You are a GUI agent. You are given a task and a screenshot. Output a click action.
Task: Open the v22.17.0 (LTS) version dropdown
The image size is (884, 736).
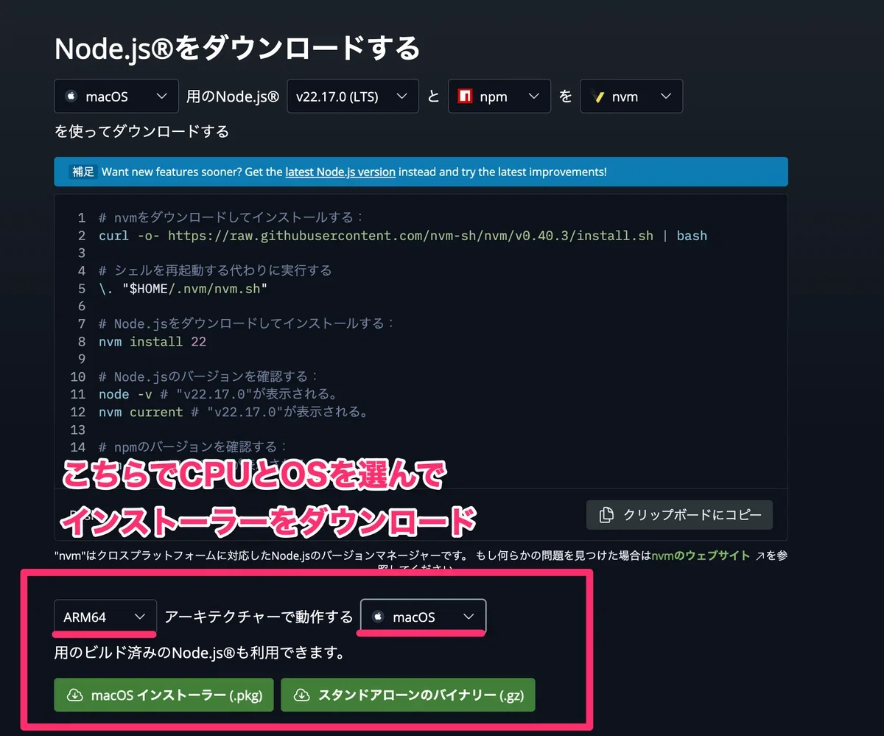[x=352, y=96]
